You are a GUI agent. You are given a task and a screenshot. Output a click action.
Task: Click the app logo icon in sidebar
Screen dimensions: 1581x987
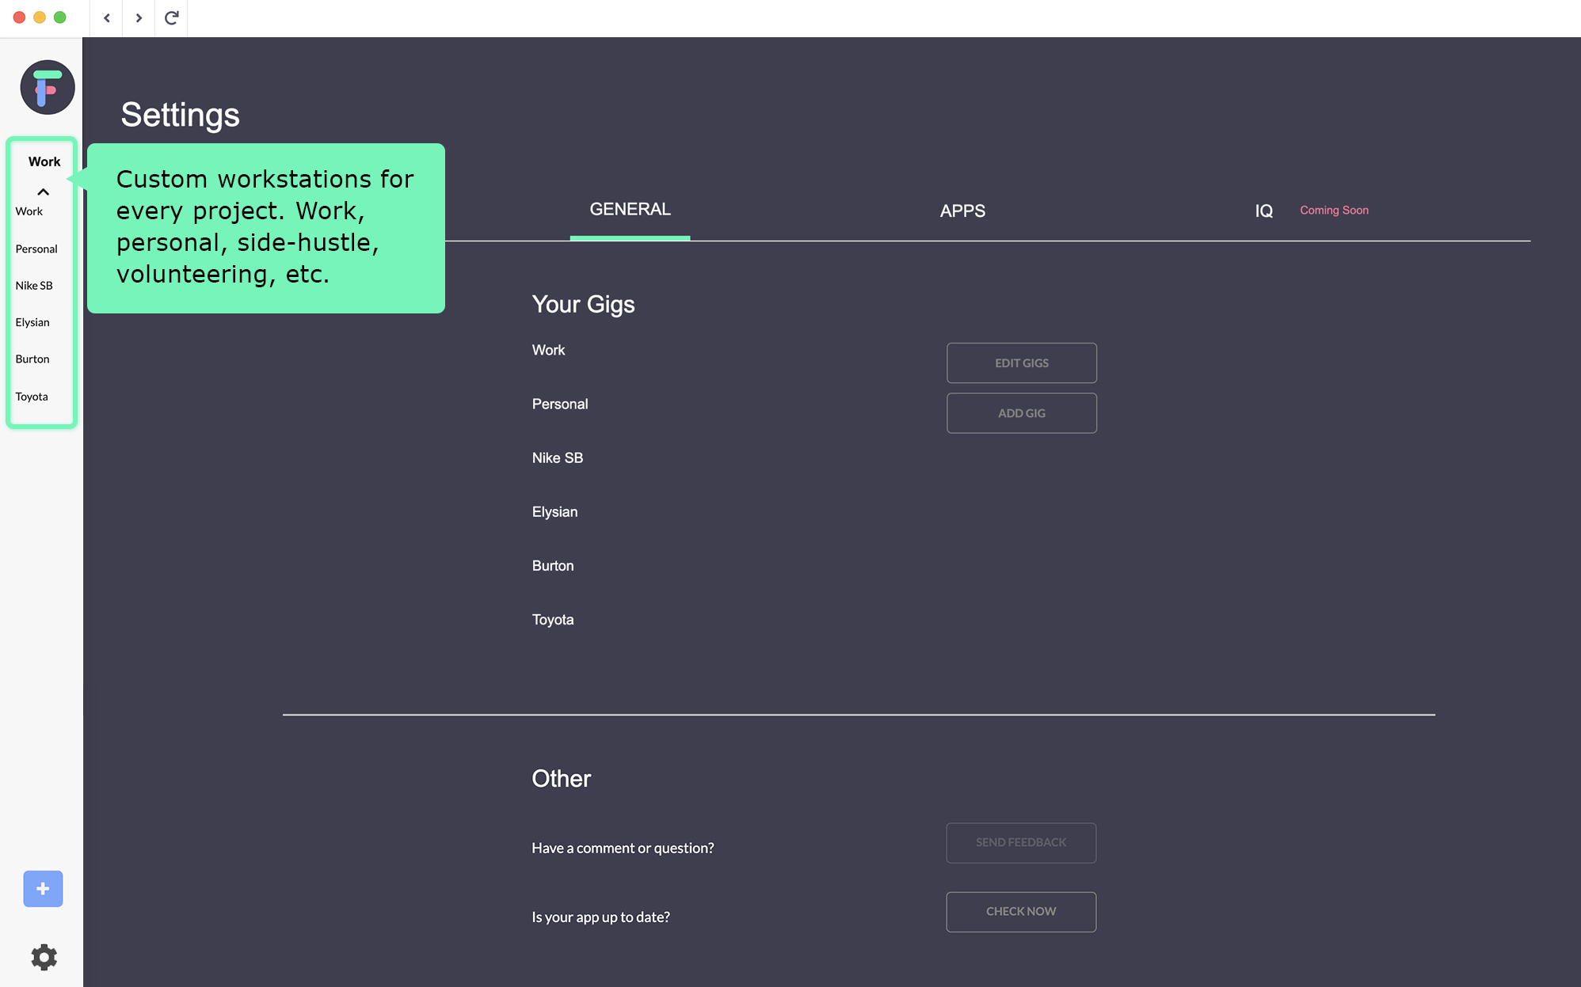[48, 87]
